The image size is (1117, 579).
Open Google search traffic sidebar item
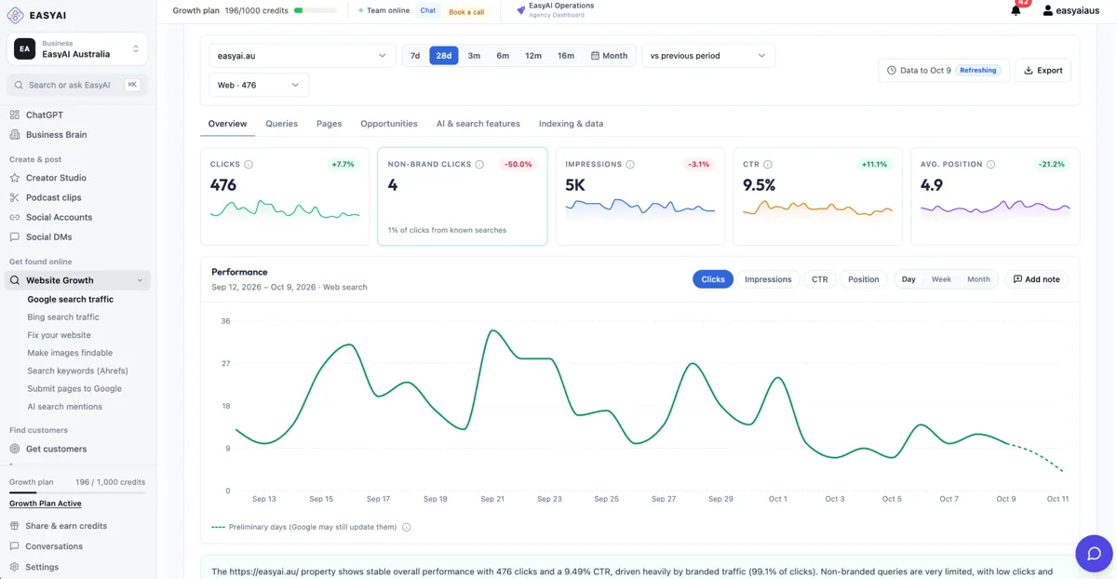click(71, 300)
